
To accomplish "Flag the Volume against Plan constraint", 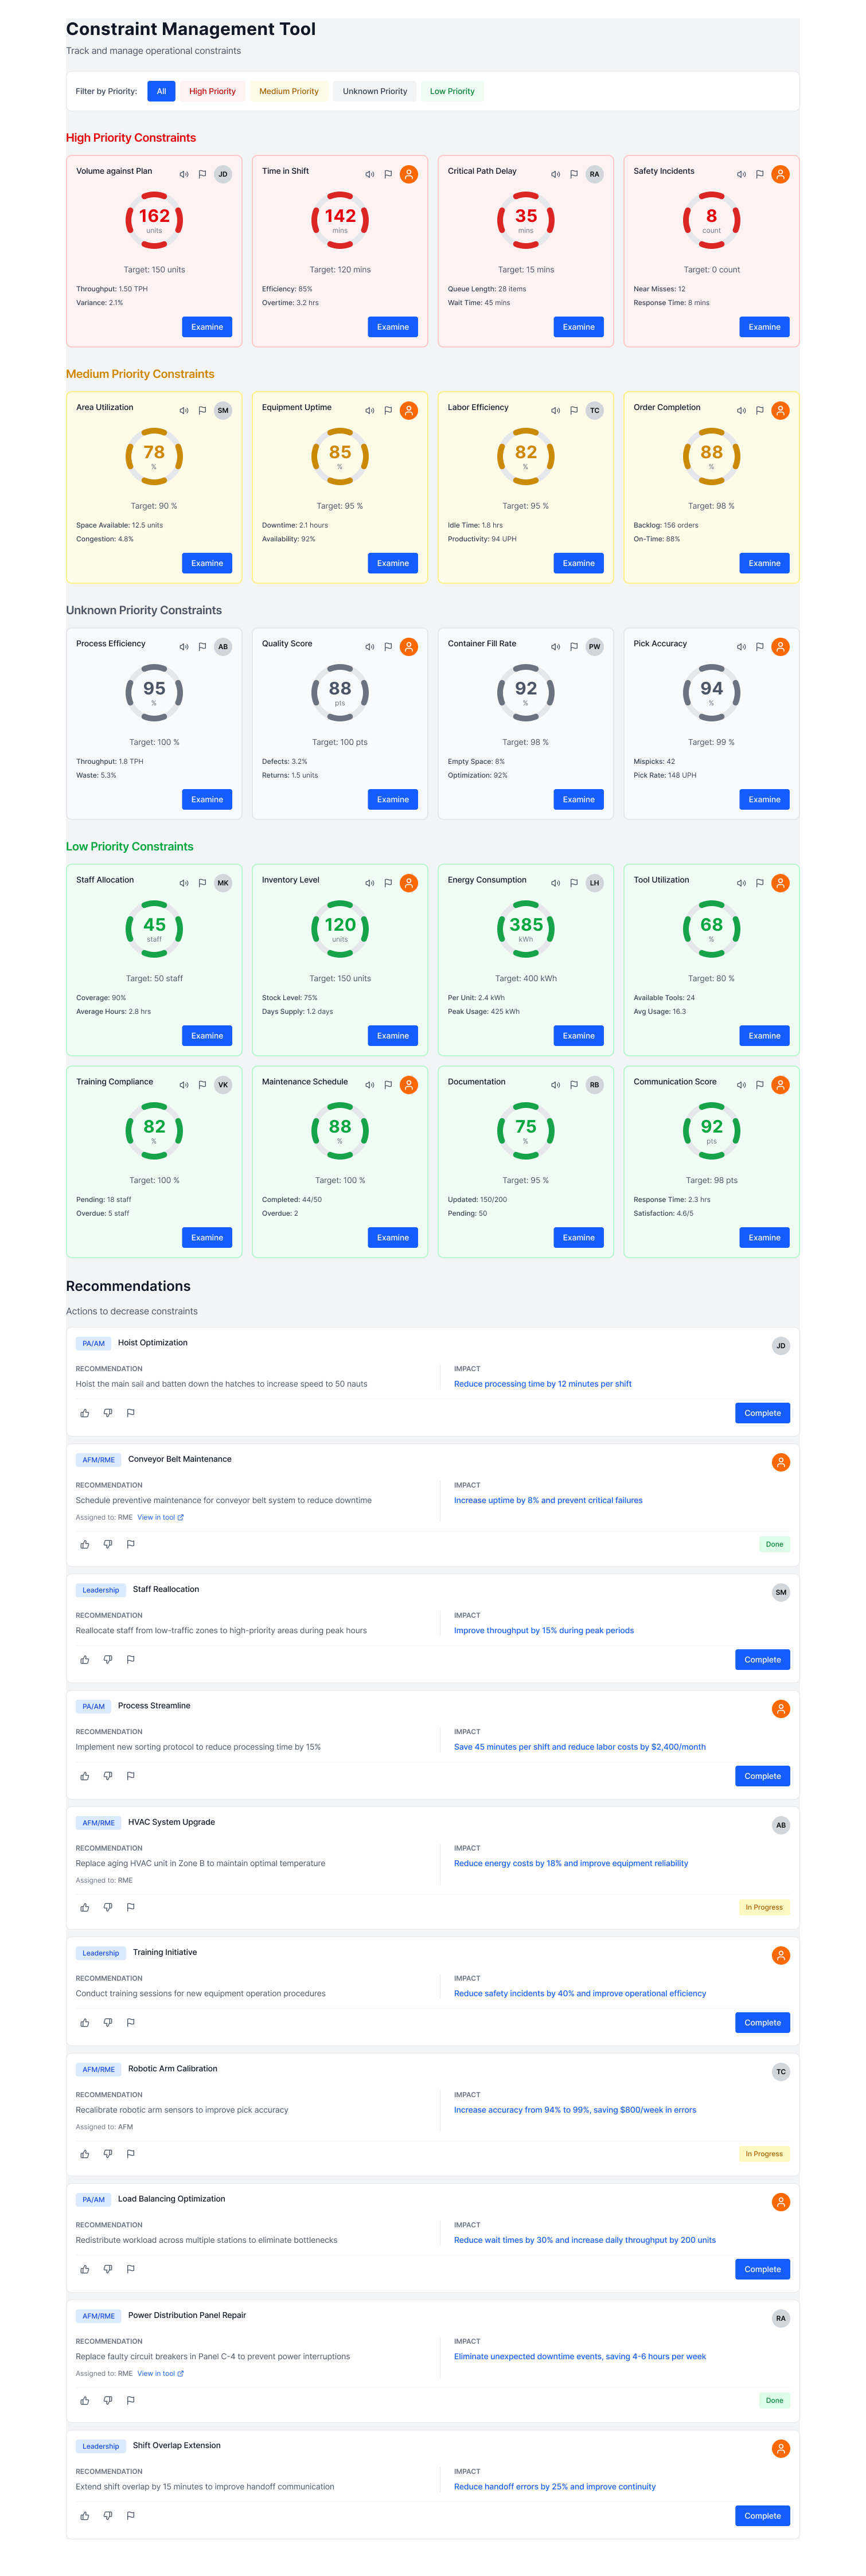I will coord(202,174).
